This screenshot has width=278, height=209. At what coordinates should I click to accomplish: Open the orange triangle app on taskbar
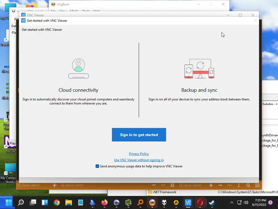point(176,202)
